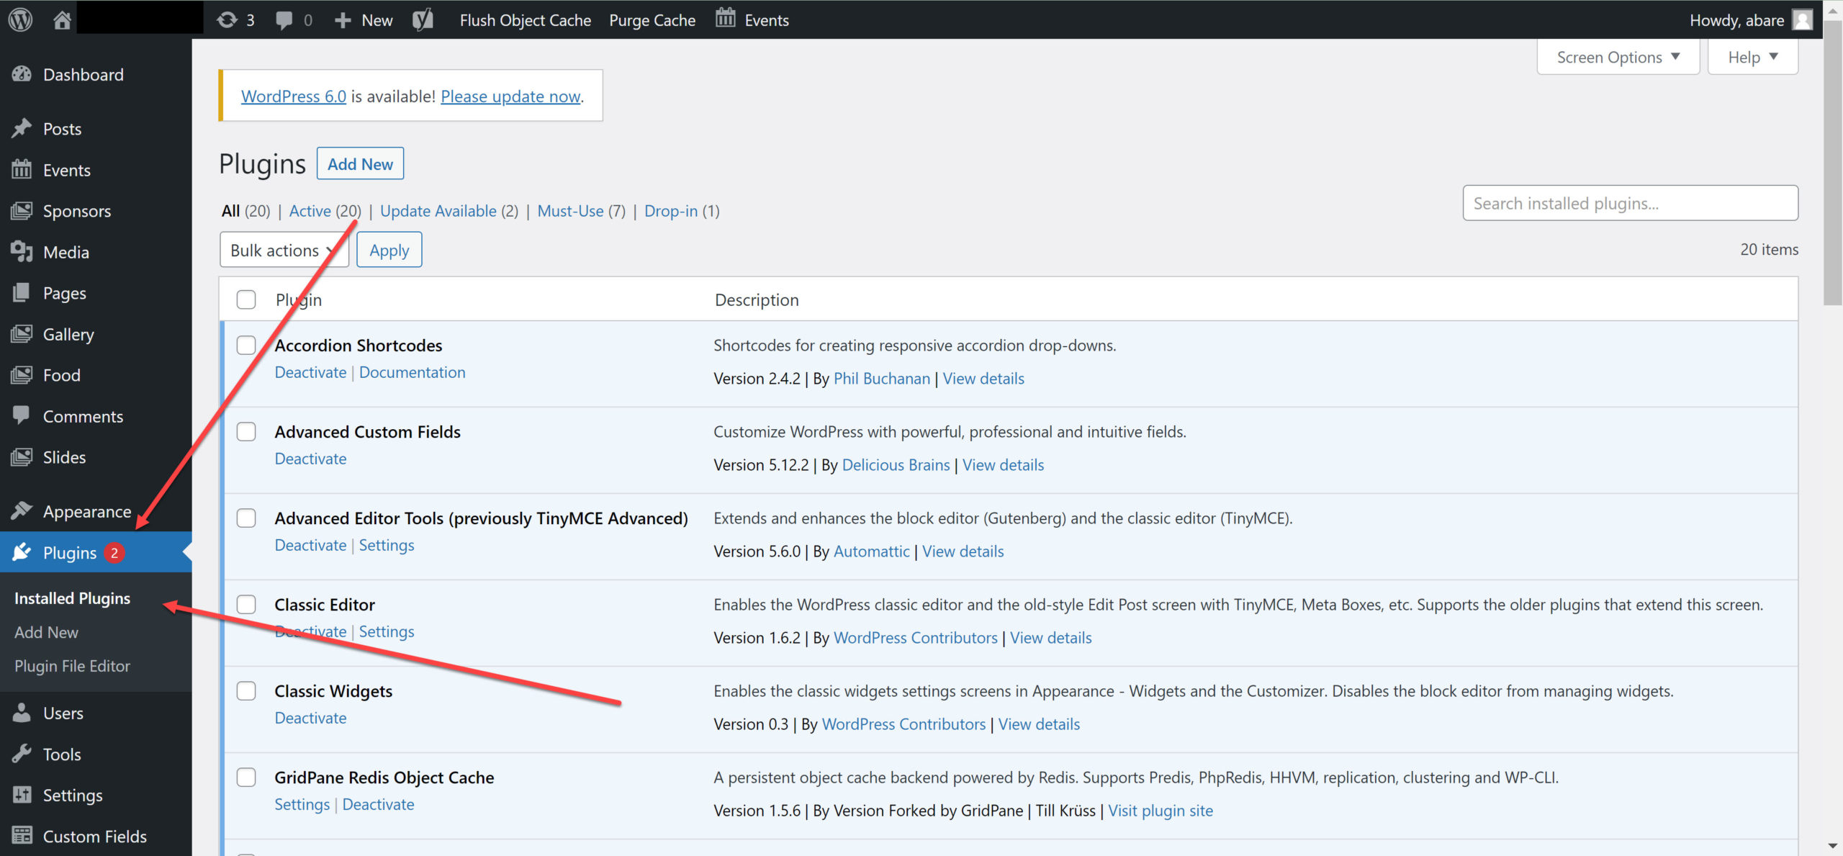Toggle the select-all checkbox in Plugin header
This screenshot has width=1843, height=856.
pyautogui.click(x=246, y=299)
